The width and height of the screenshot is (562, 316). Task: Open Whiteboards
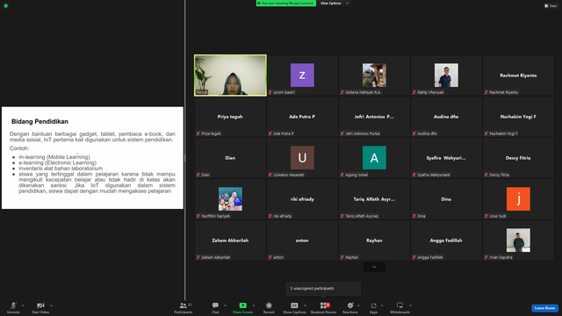pyautogui.click(x=400, y=307)
